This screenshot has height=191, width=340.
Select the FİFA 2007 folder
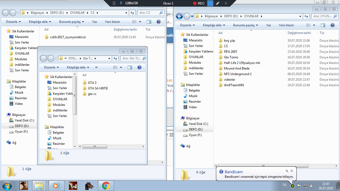tap(230, 52)
